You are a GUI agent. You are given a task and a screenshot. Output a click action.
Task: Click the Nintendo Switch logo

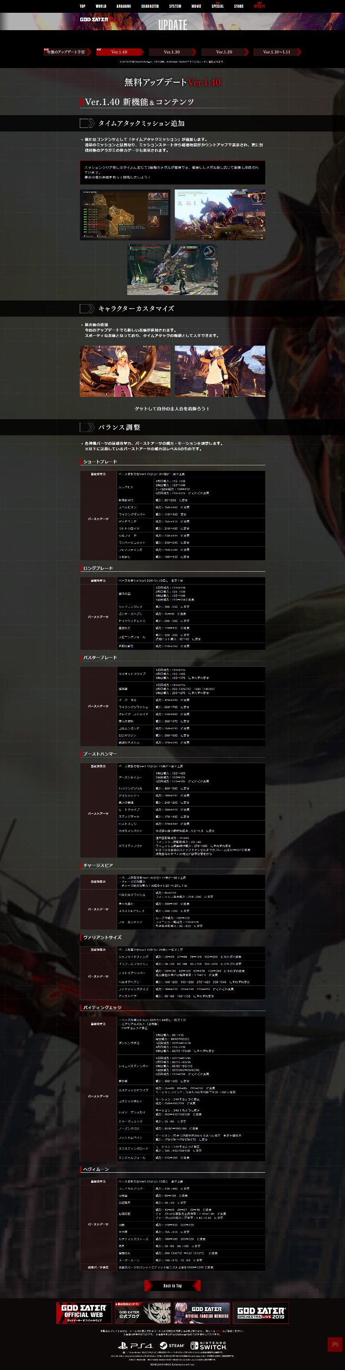(209, 1346)
